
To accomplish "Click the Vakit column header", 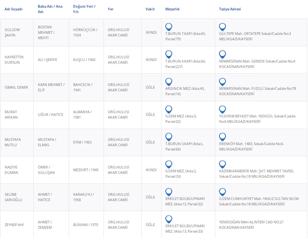I will 150,9.
